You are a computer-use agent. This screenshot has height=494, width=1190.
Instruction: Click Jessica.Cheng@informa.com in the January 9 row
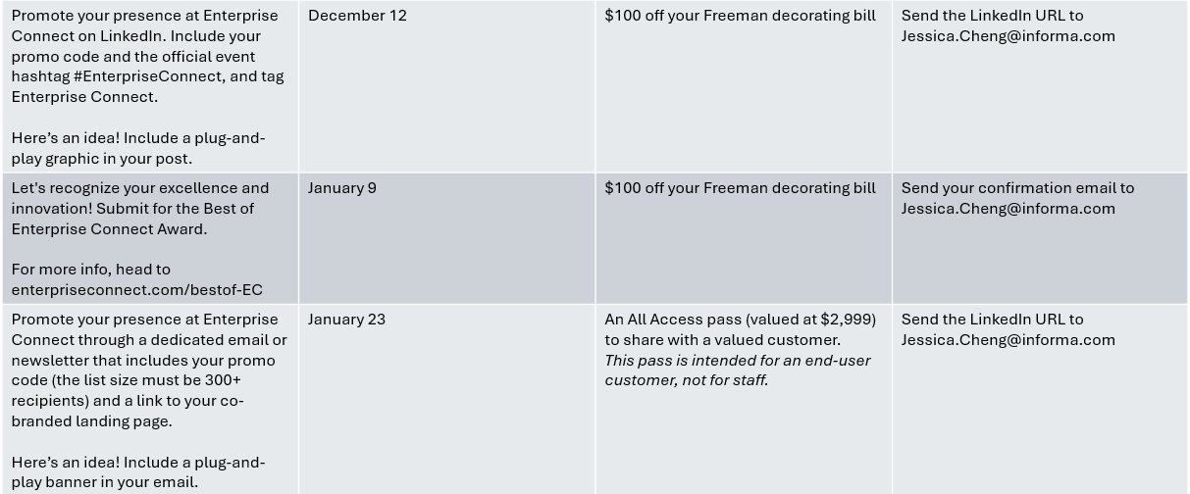click(1008, 209)
